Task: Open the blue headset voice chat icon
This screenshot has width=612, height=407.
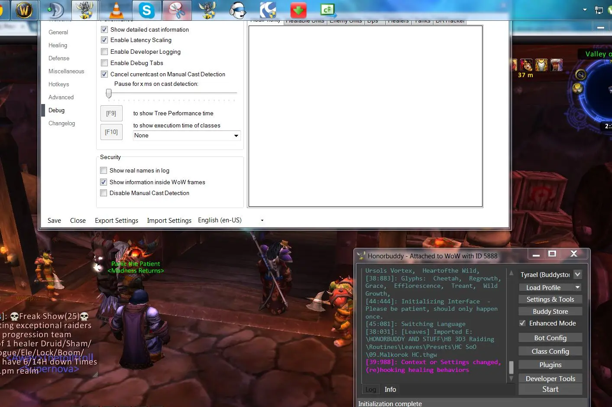Action: (237, 10)
